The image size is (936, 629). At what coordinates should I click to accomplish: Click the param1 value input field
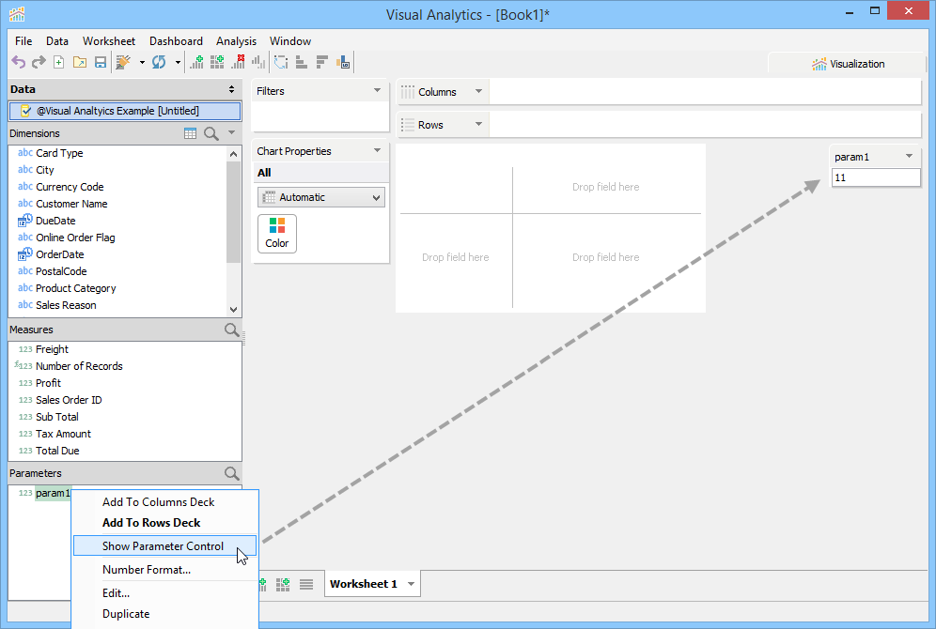point(876,177)
